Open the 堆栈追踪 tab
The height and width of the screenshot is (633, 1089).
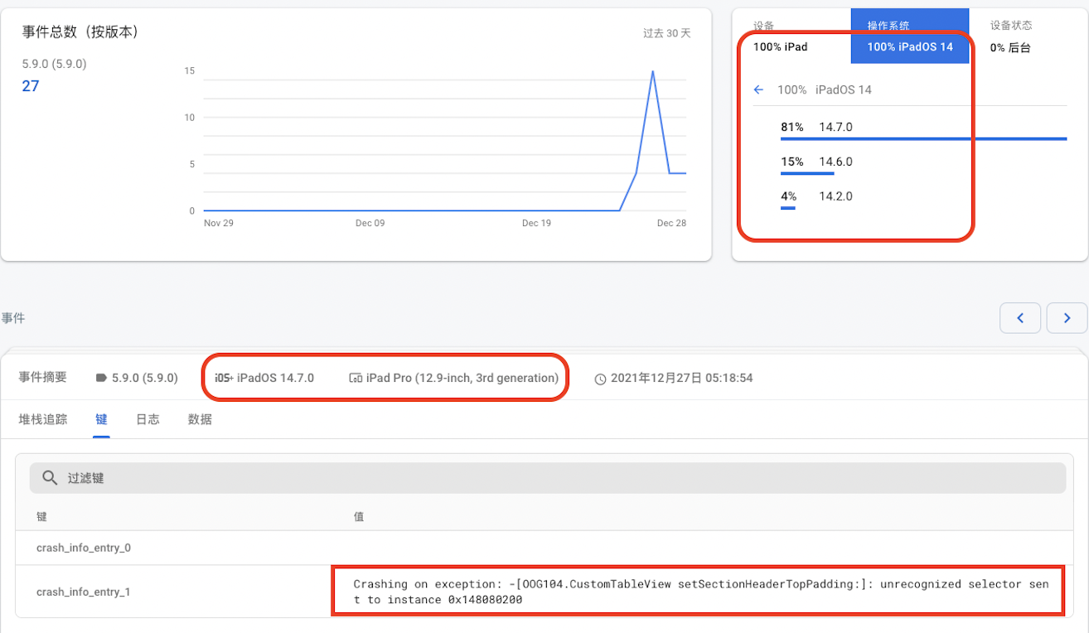[x=43, y=419]
